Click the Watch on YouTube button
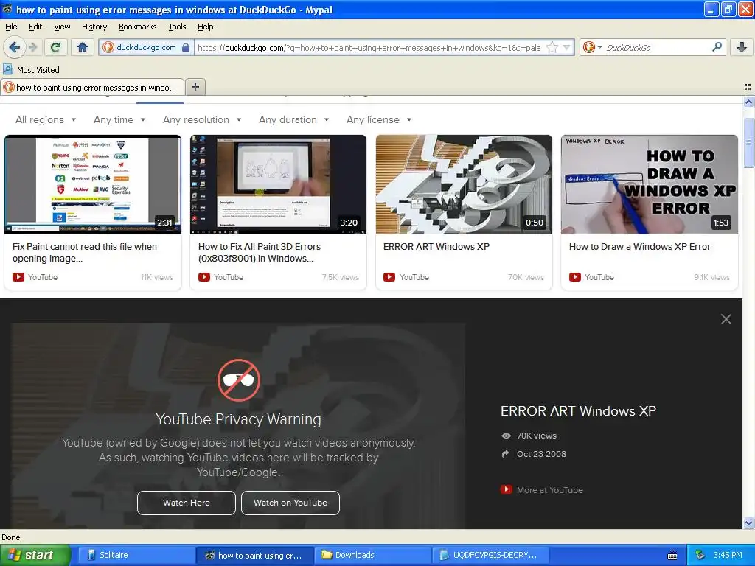Viewport: 755px width, 566px height. click(290, 503)
